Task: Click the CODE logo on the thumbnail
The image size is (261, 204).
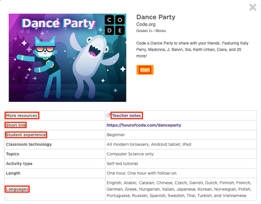Action: pyautogui.click(x=115, y=25)
